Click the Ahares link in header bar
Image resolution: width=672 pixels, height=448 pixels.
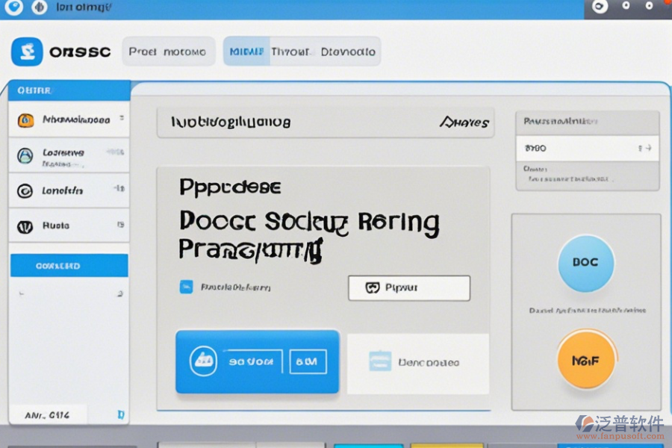point(464,122)
